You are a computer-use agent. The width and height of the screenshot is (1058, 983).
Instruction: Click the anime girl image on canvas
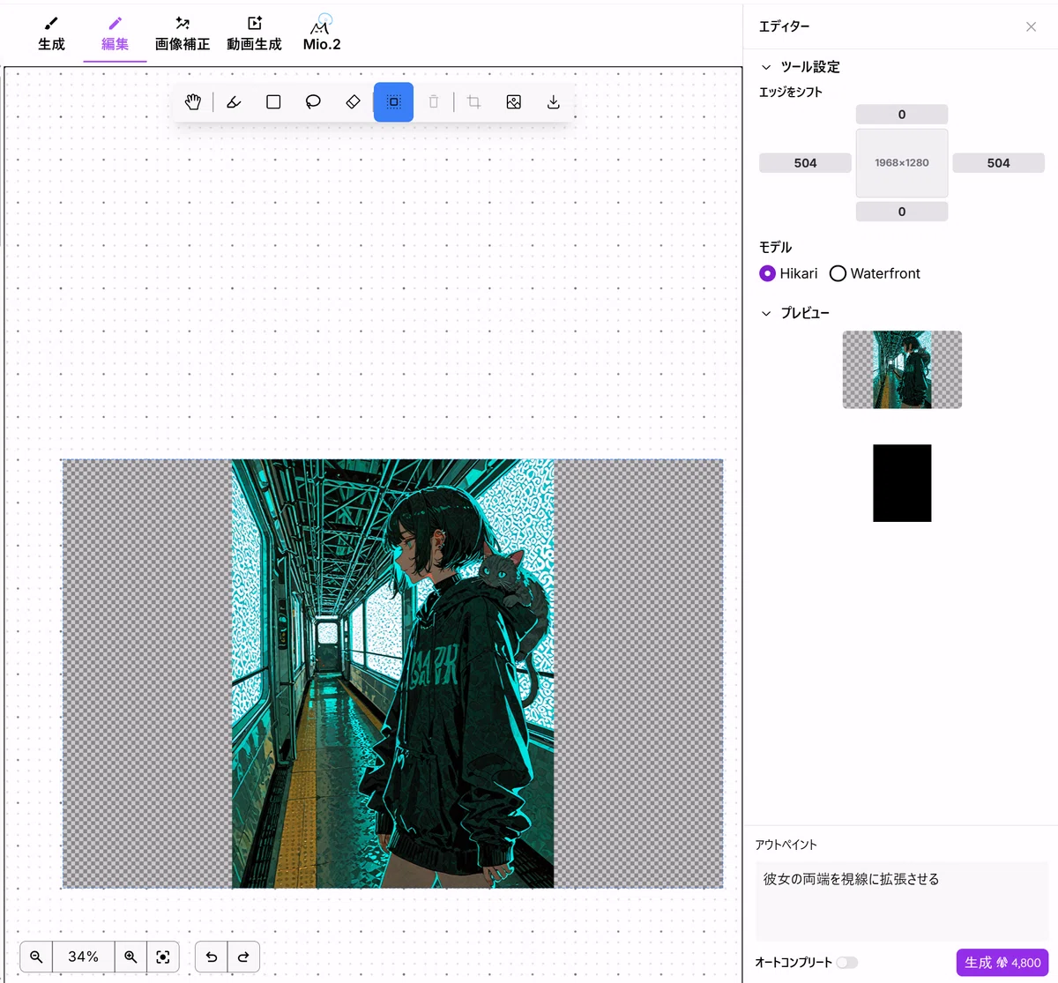tap(393, 674)
